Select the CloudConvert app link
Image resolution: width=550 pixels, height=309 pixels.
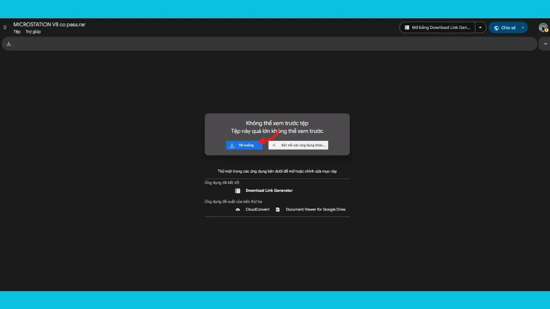258,210
